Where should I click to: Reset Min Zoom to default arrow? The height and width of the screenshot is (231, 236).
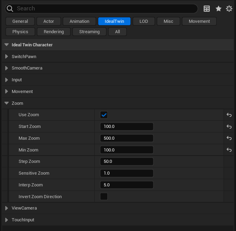point(229,150)
